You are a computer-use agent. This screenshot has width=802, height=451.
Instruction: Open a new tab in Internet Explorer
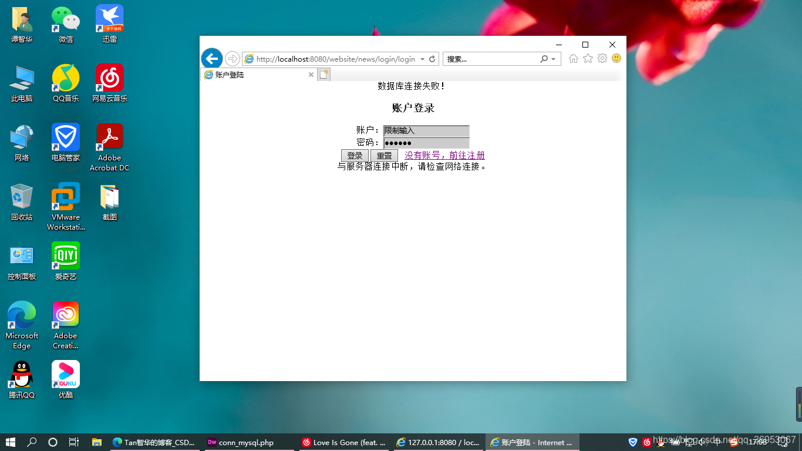coord(324,74)
